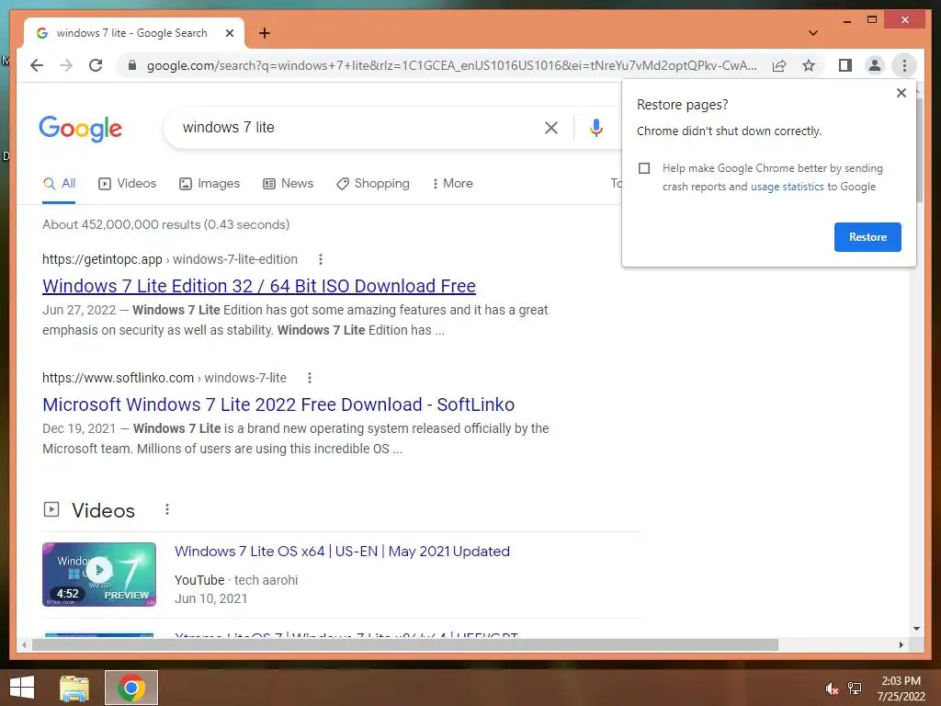
Task: Close the windows 7 lite tab
Action: tap(230, 33)
